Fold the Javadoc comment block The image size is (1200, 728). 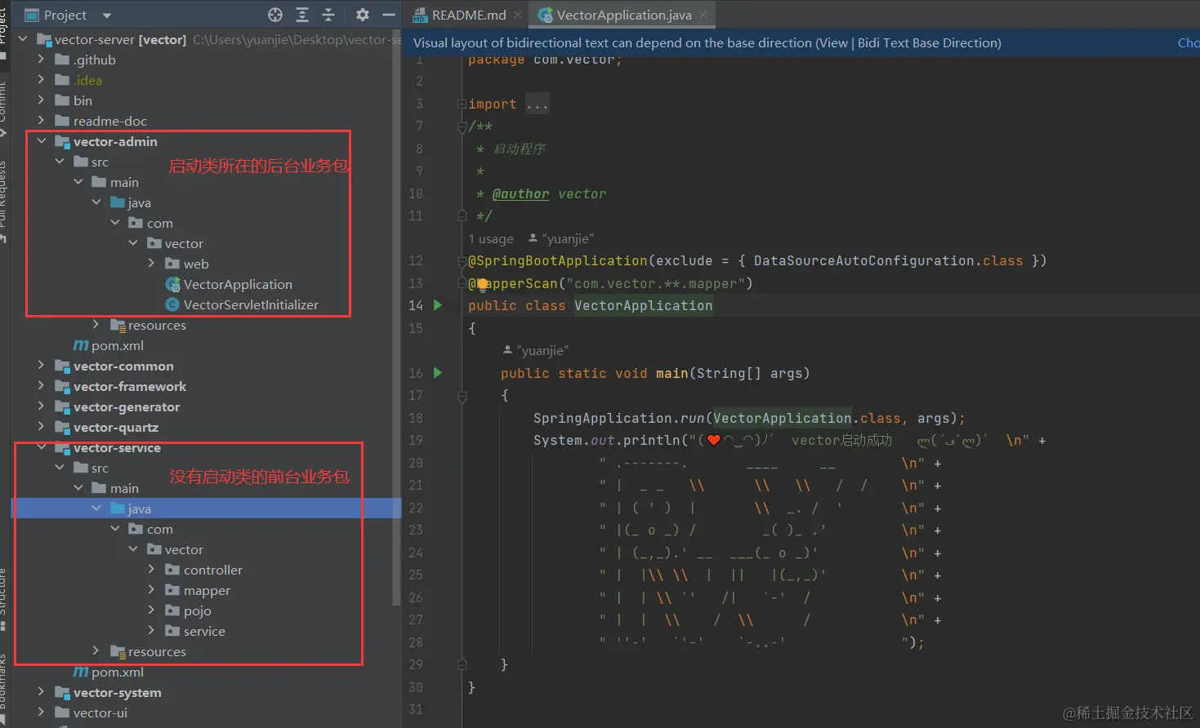click(x=462, y=127)
